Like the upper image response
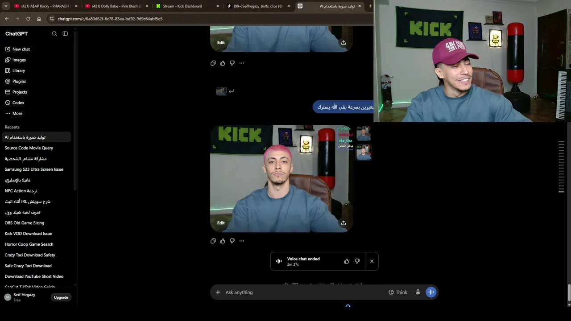 click(x=223, y=63)
